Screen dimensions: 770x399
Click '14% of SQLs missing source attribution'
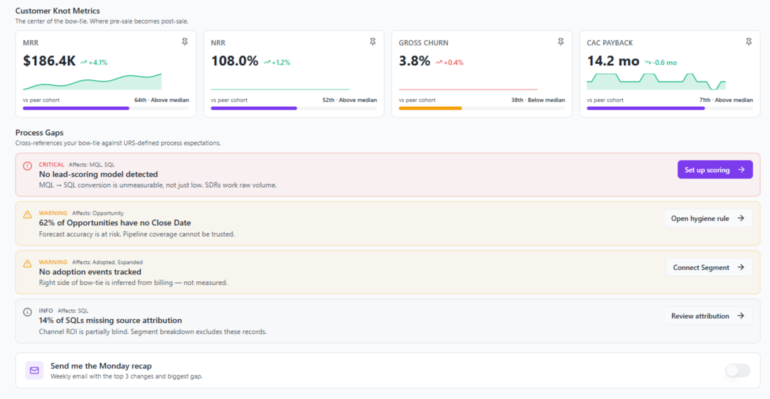click(110, 320)
